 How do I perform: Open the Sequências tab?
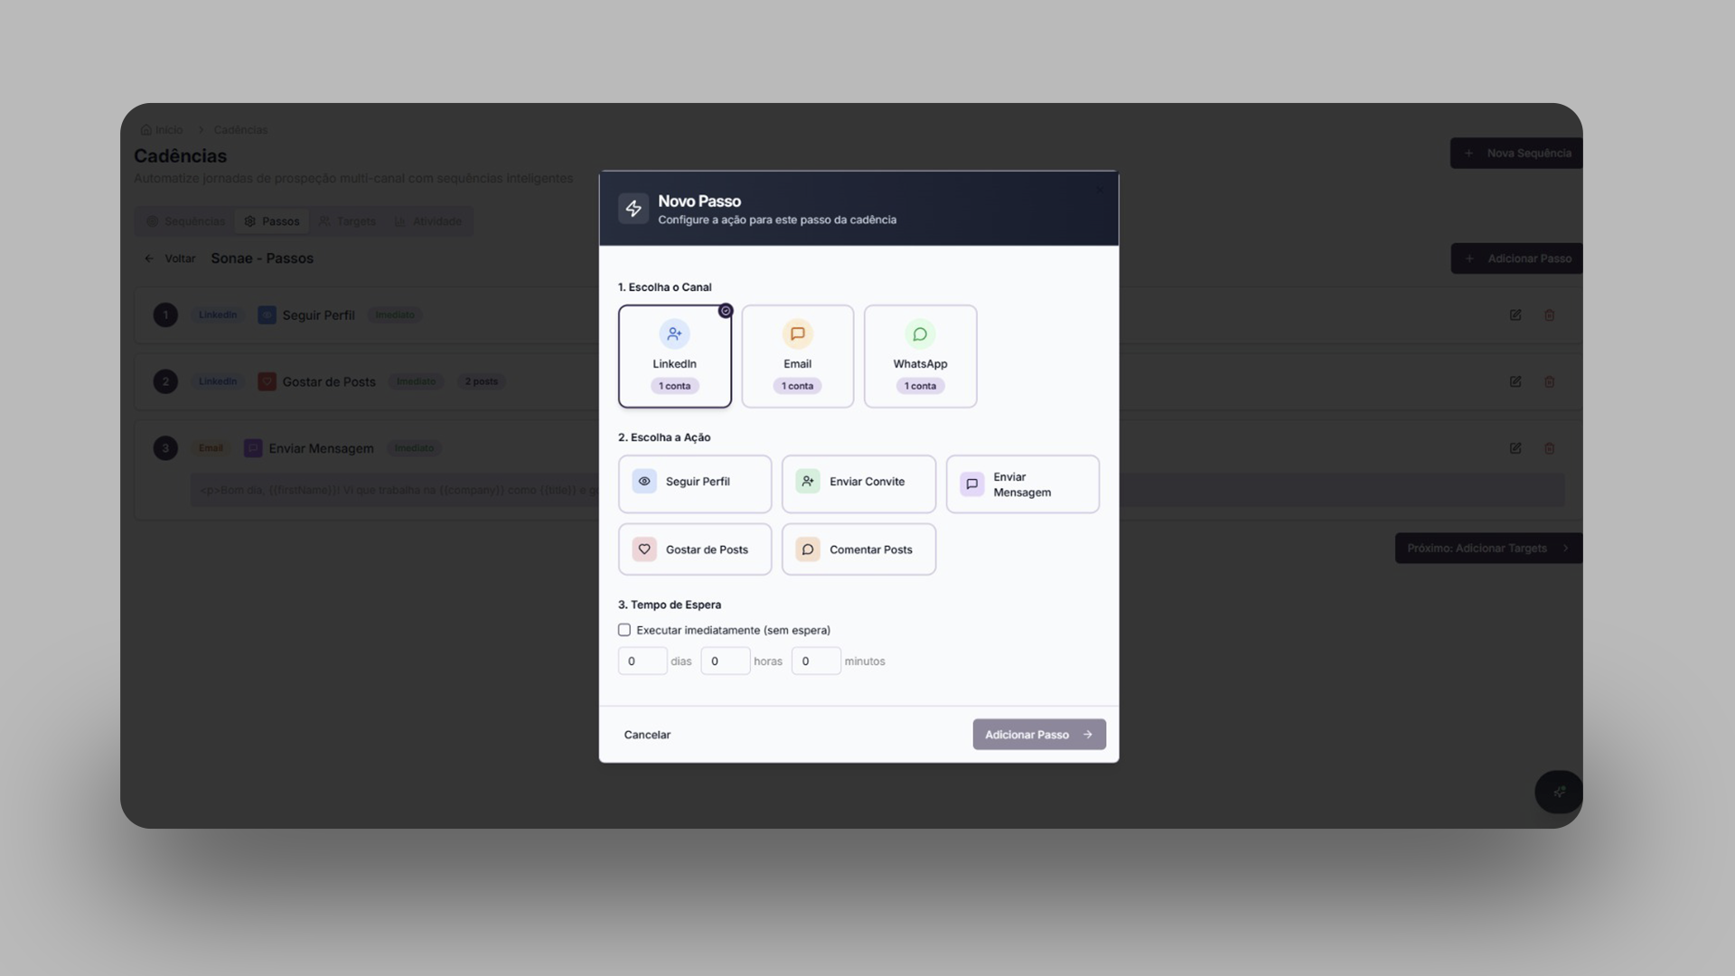click(185, 221)
